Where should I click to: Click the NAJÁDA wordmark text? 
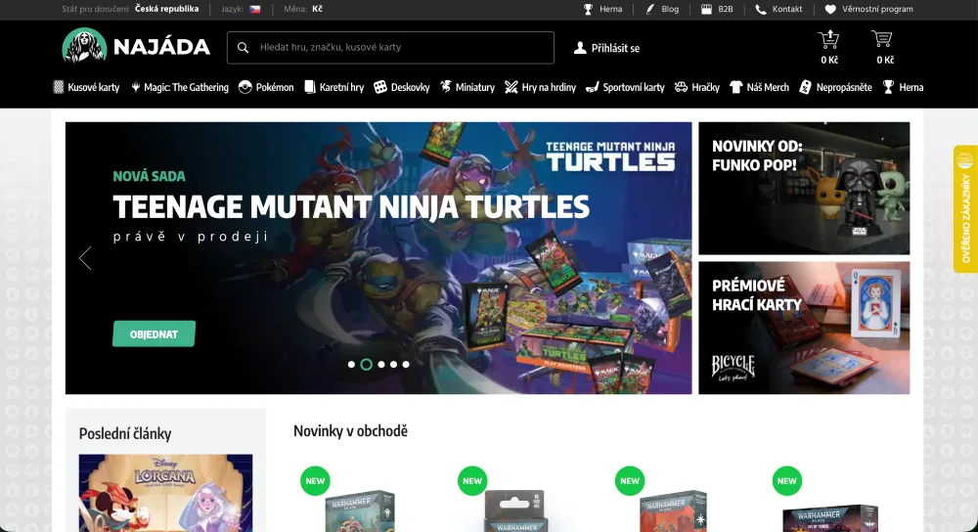tap(161, 47)
